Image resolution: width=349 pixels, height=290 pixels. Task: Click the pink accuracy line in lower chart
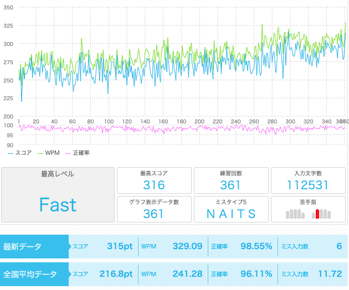(x=166, y=128)
